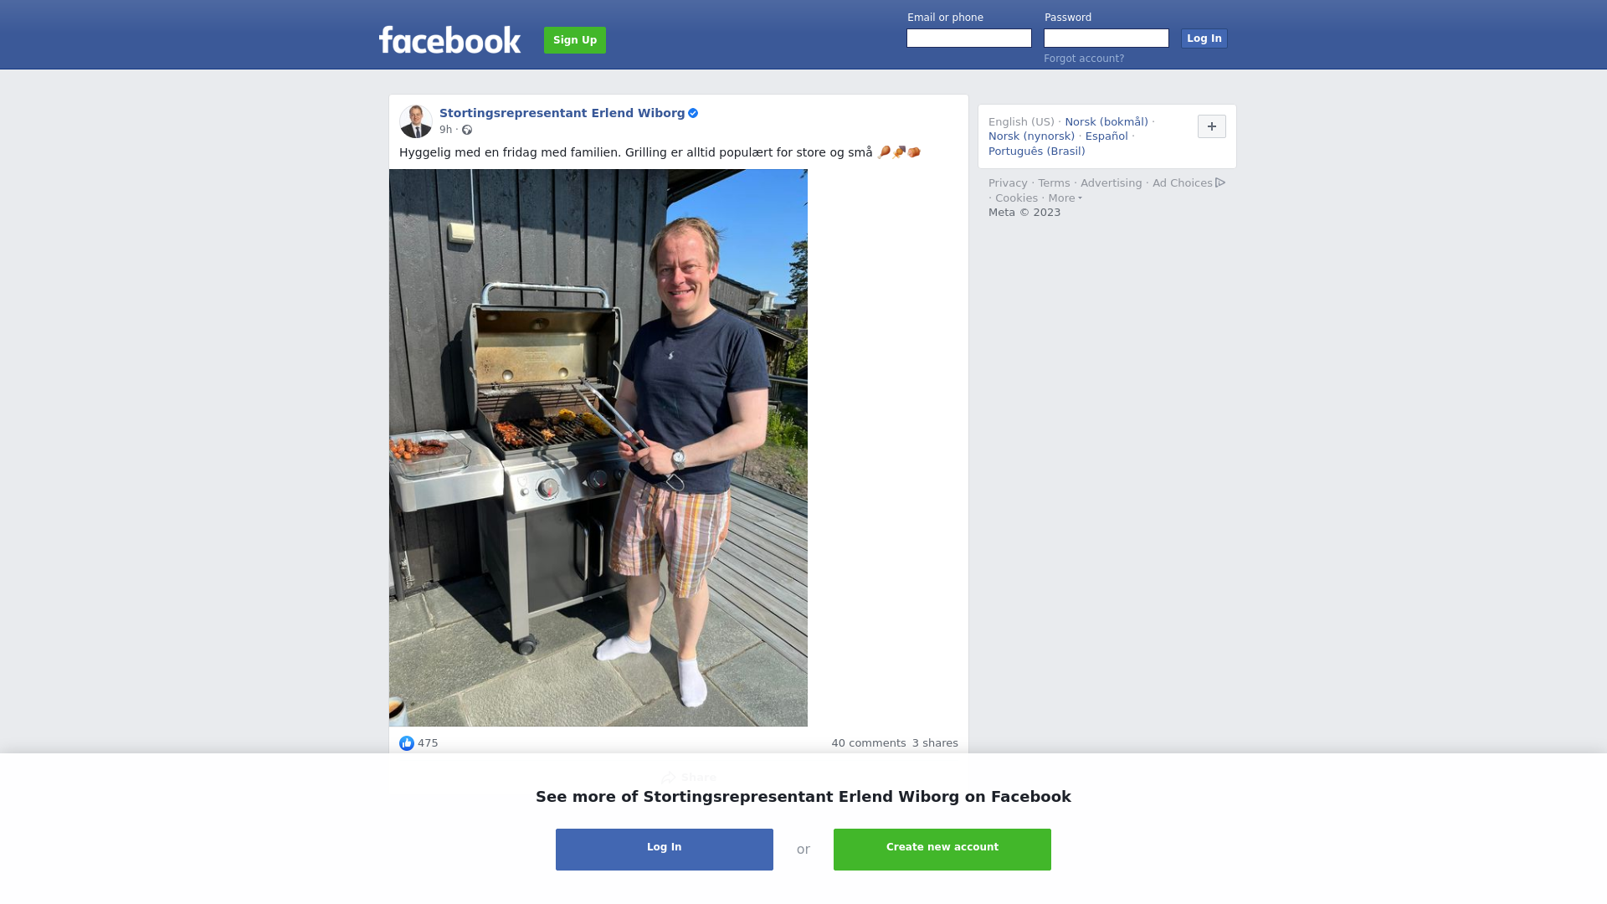Click the Email or phone field
Viewport: 1607px width, 904px height.
coord(969,39)
